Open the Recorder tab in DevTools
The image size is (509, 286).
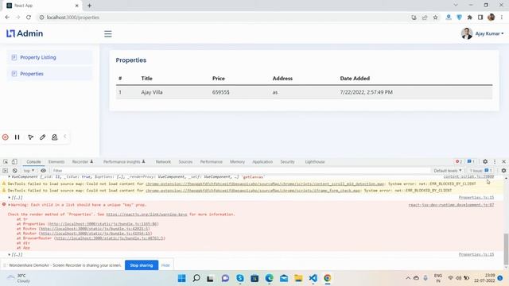83,161
